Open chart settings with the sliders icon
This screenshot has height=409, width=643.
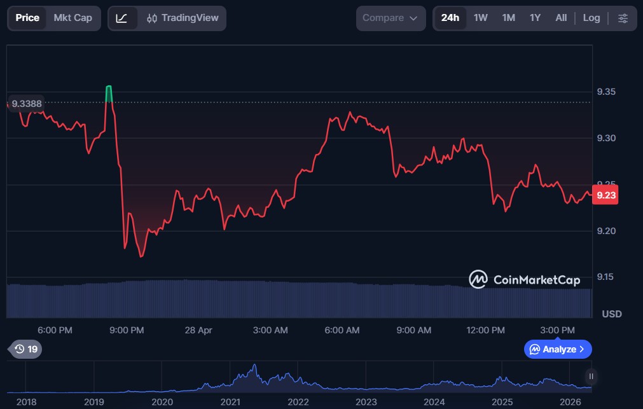[x=623, y=18]
